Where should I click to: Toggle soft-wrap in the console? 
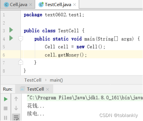coord(16,117)
